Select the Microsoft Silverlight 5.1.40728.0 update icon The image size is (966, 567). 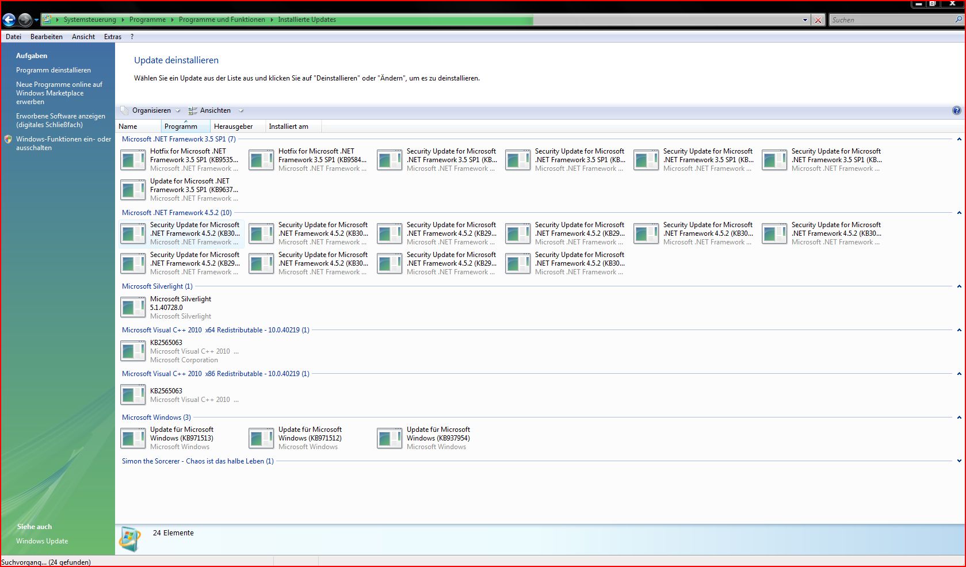coord(133,308)
